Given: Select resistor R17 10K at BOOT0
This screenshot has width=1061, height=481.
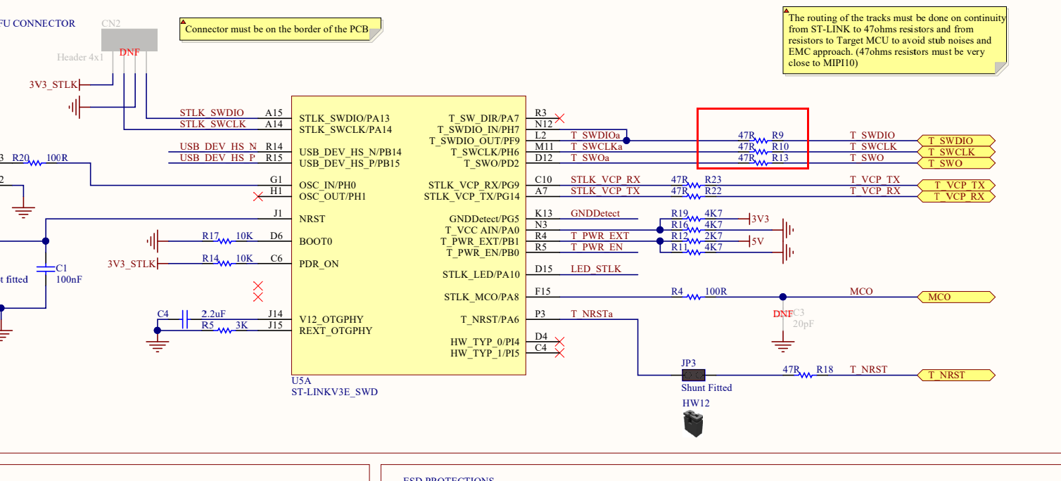Looking at the screenshot, I should 225,240.
